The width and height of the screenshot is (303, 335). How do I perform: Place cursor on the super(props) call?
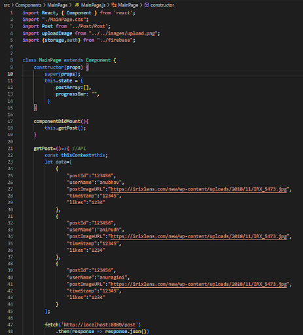point(62,74)
